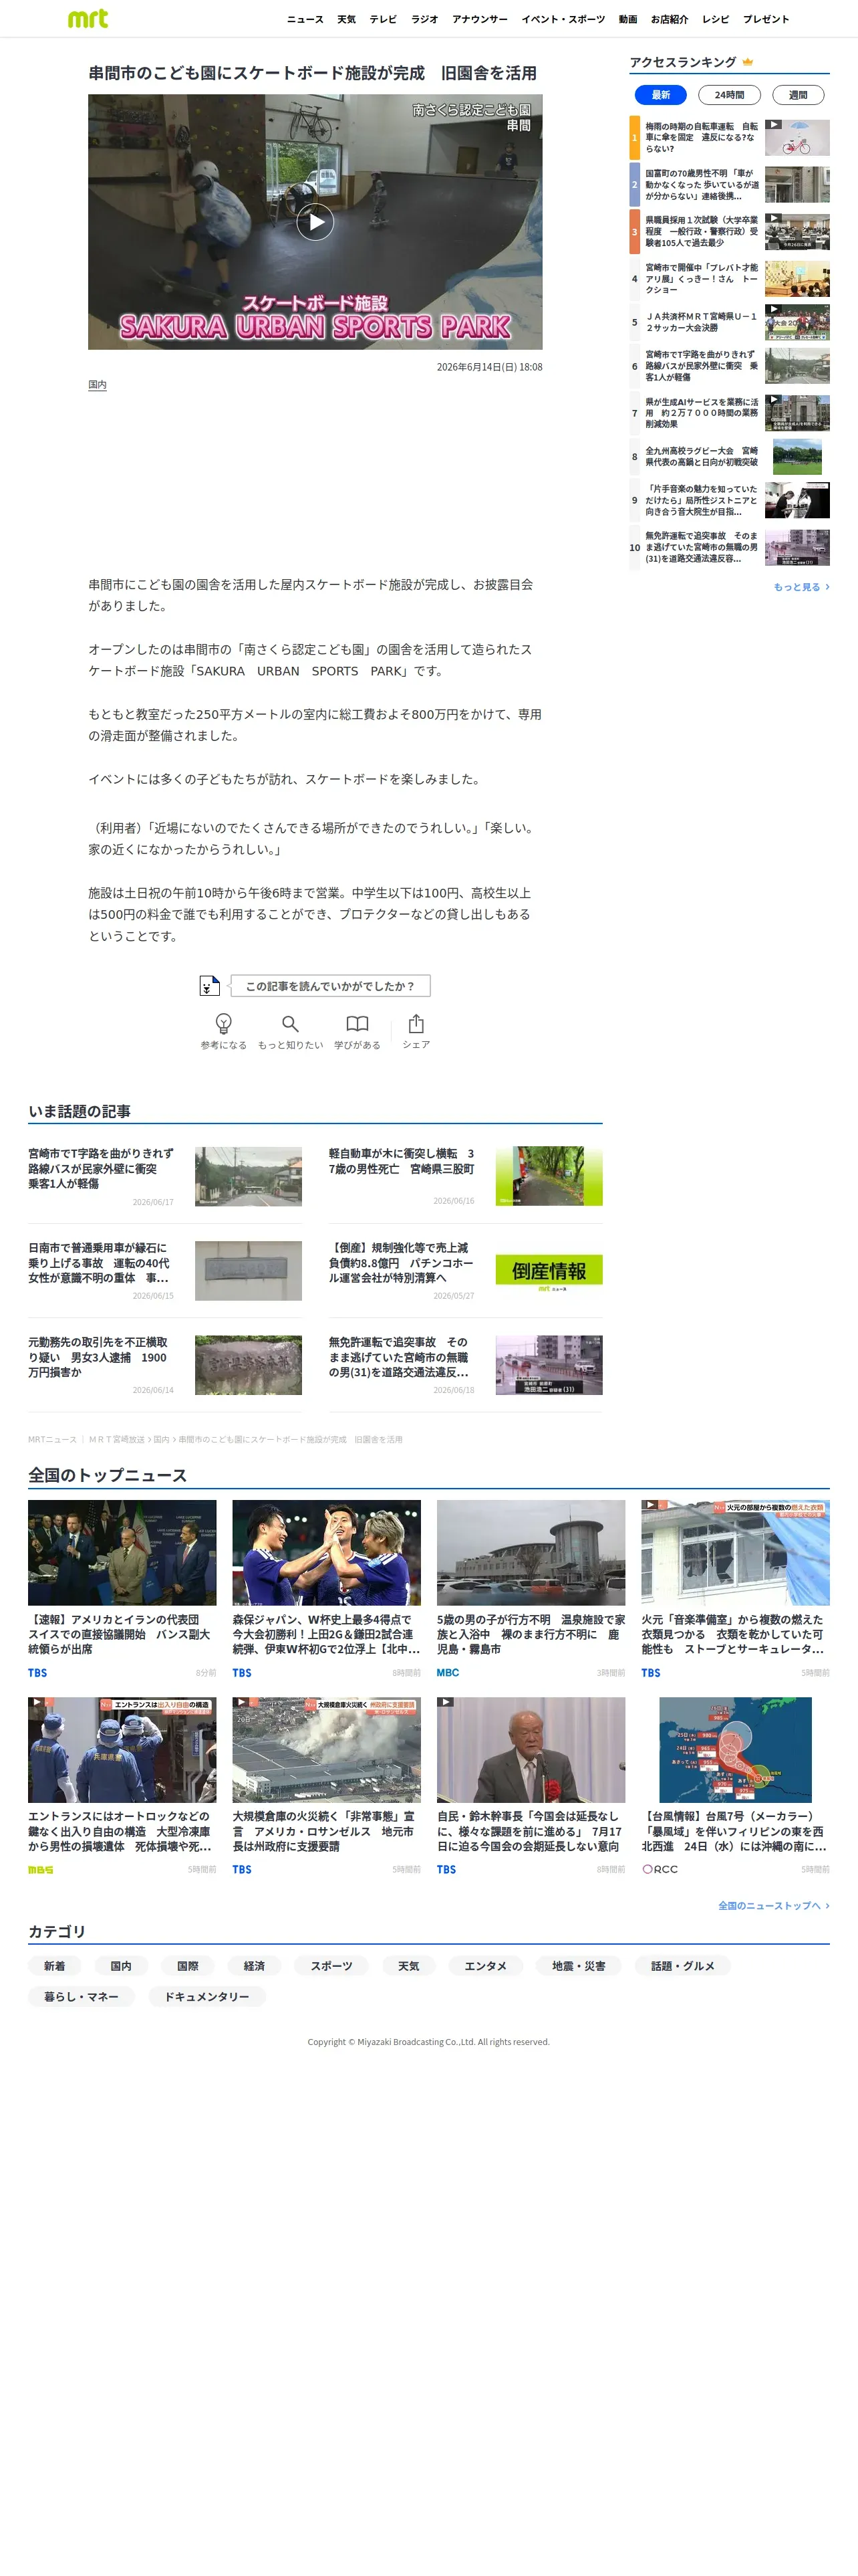
Task: Open ranking article about 県職員採用1次試験
Action: click(701, 231)
